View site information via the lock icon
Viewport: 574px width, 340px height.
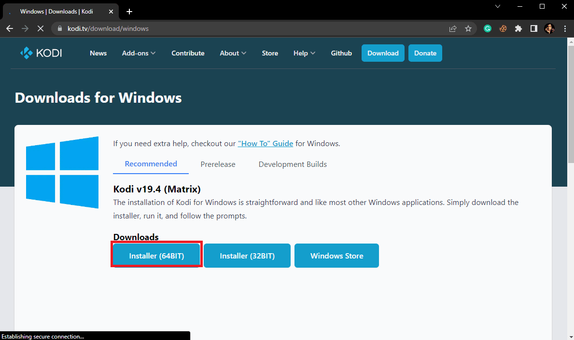pos(60,28)
